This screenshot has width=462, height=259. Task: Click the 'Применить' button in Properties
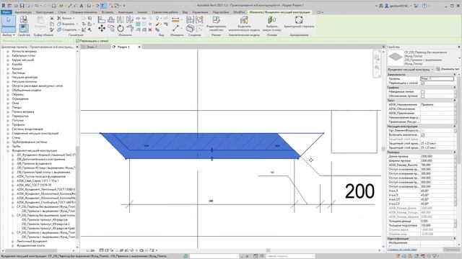[451, 250]
